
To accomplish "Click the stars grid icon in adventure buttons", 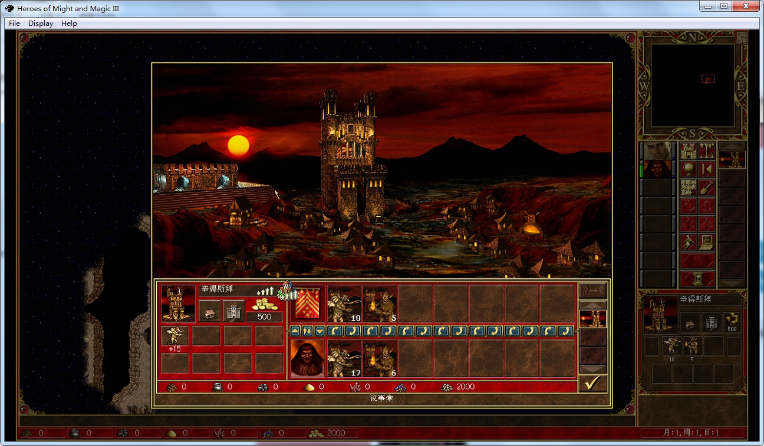I will [689, 188].
